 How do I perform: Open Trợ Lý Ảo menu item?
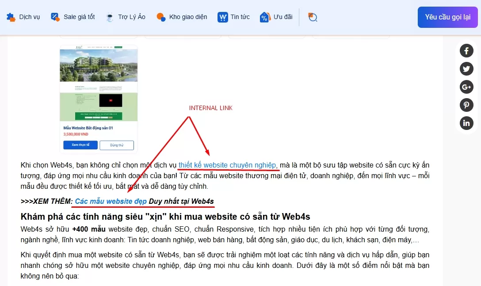[x=132, y=17]
